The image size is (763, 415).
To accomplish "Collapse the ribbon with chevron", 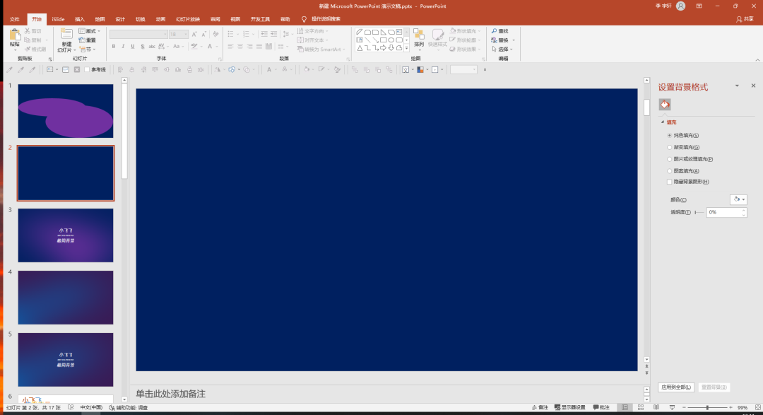I will (x=757, y=60).
